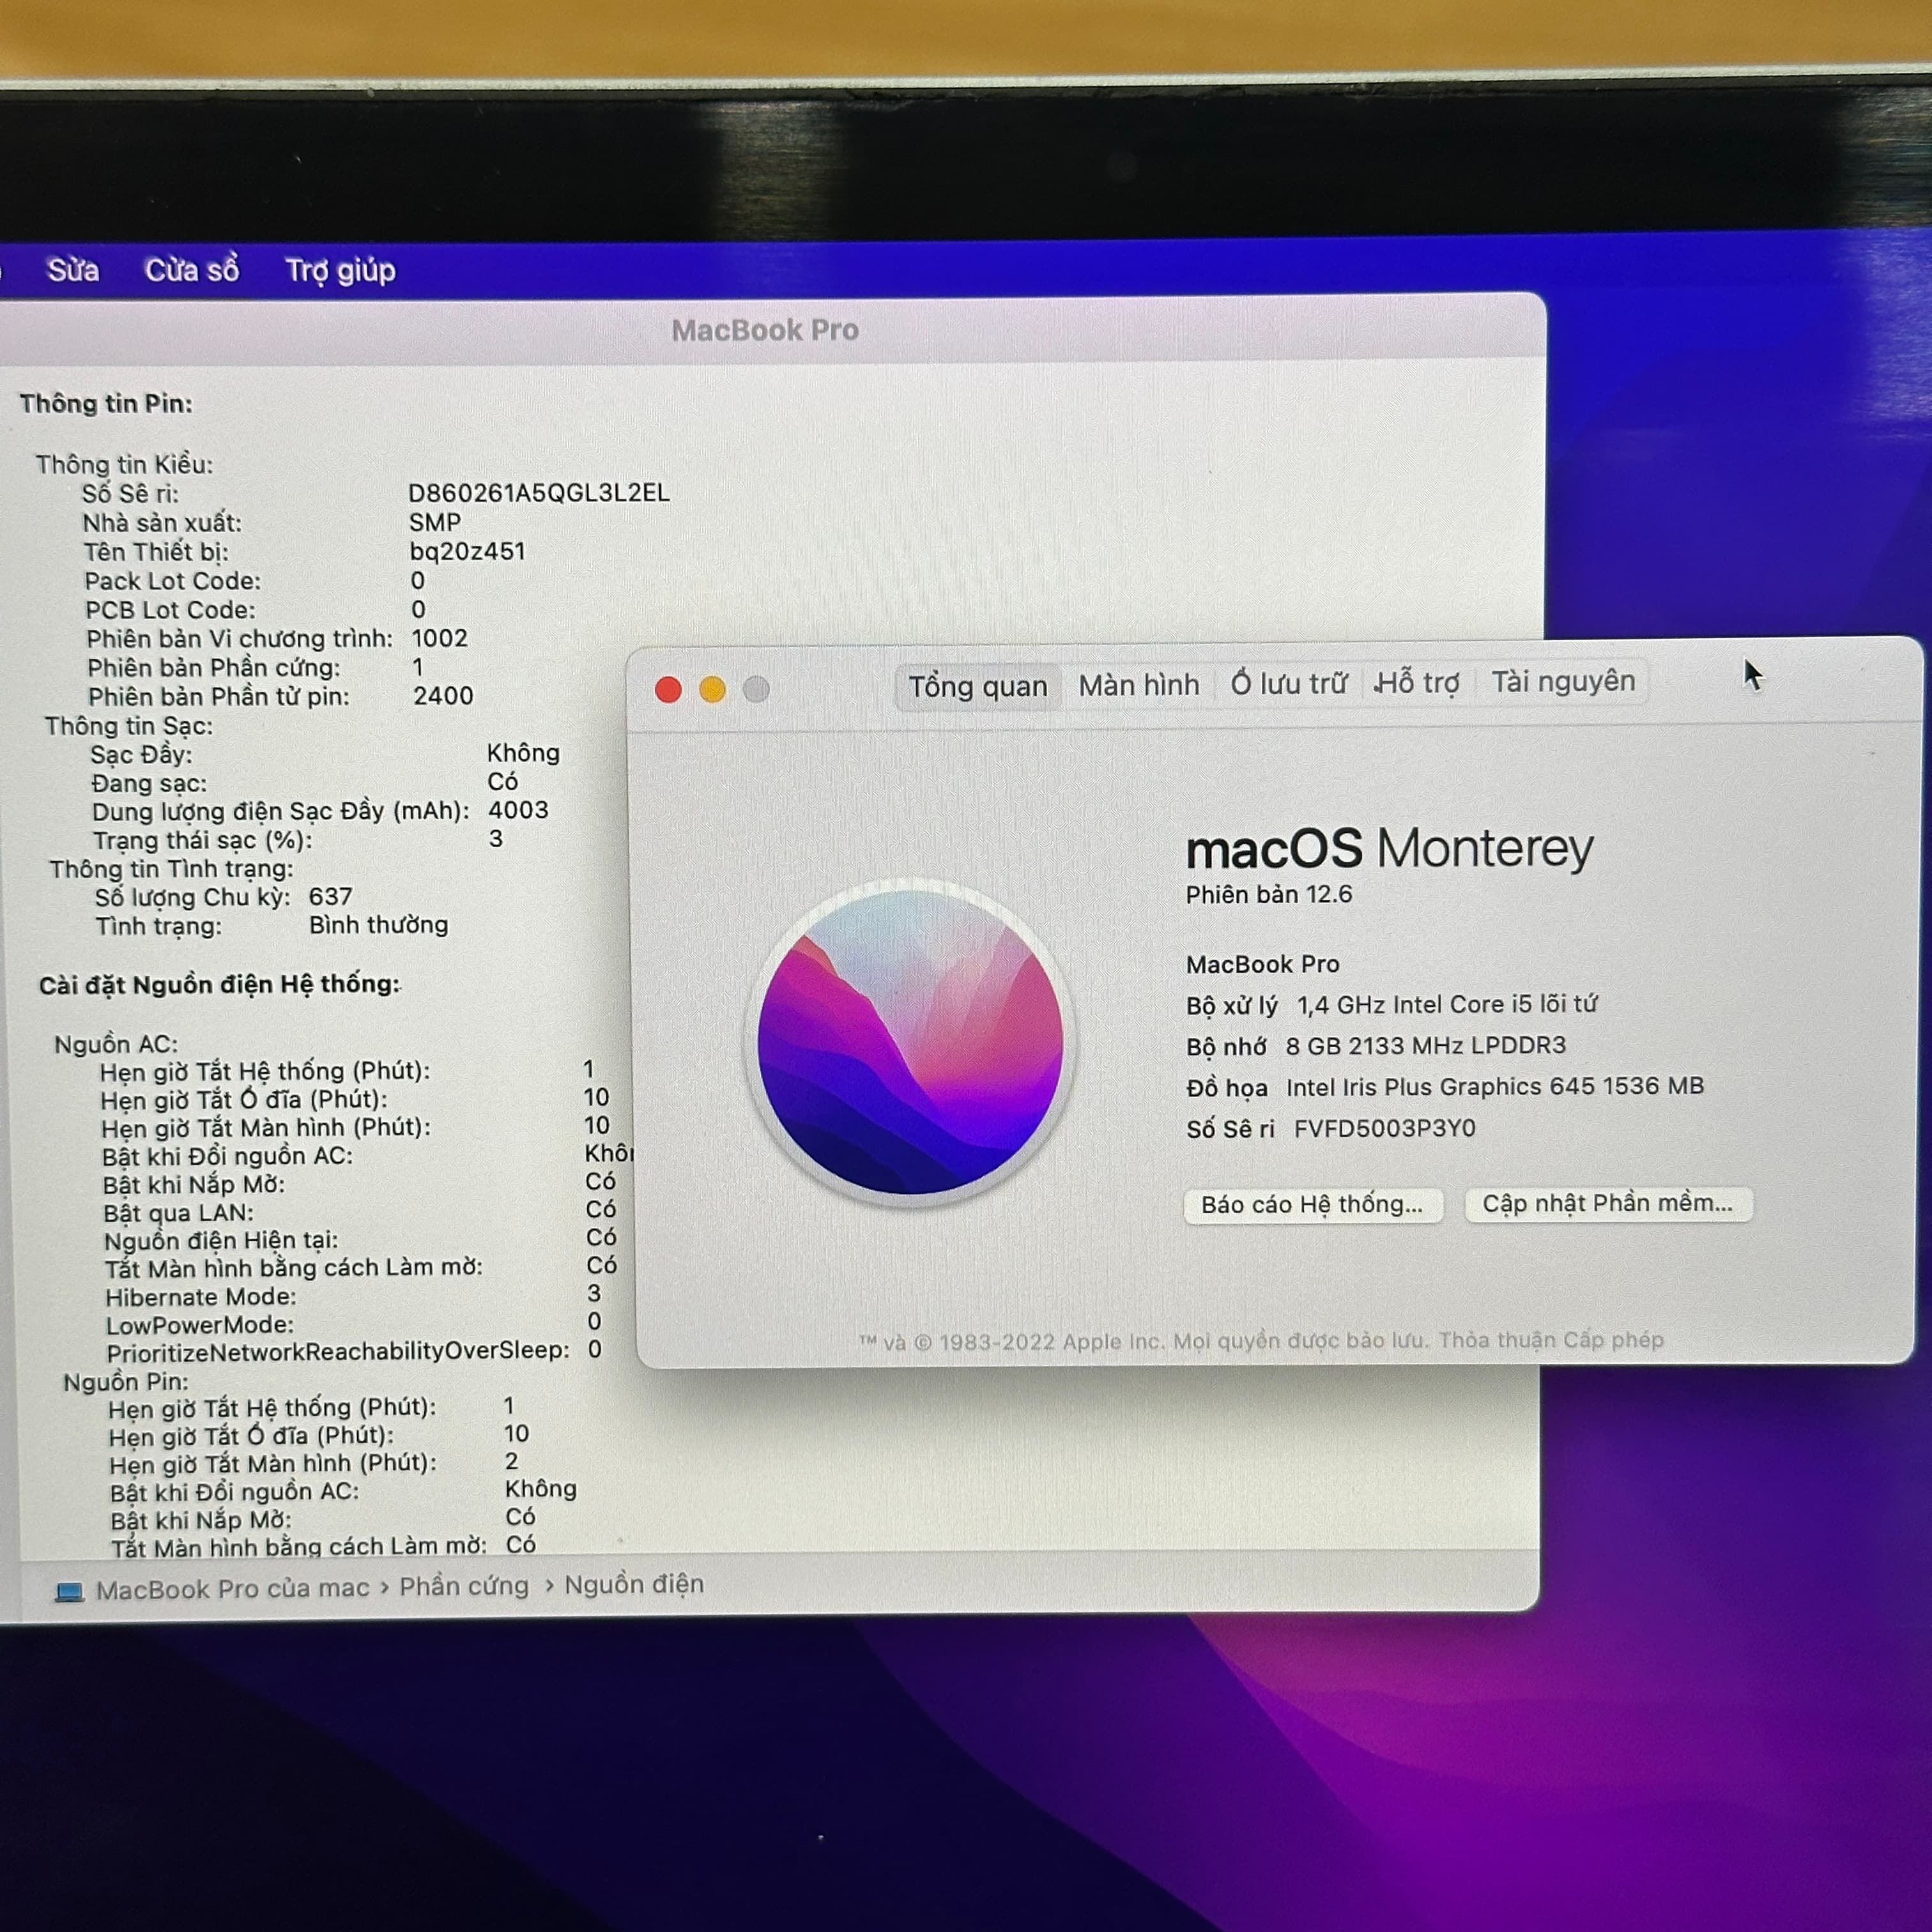Image resolution: width=1932 pixels, height=1932 pixels.
Task: Select Phần cứng in the path bar
Action: coord(464,1586)
